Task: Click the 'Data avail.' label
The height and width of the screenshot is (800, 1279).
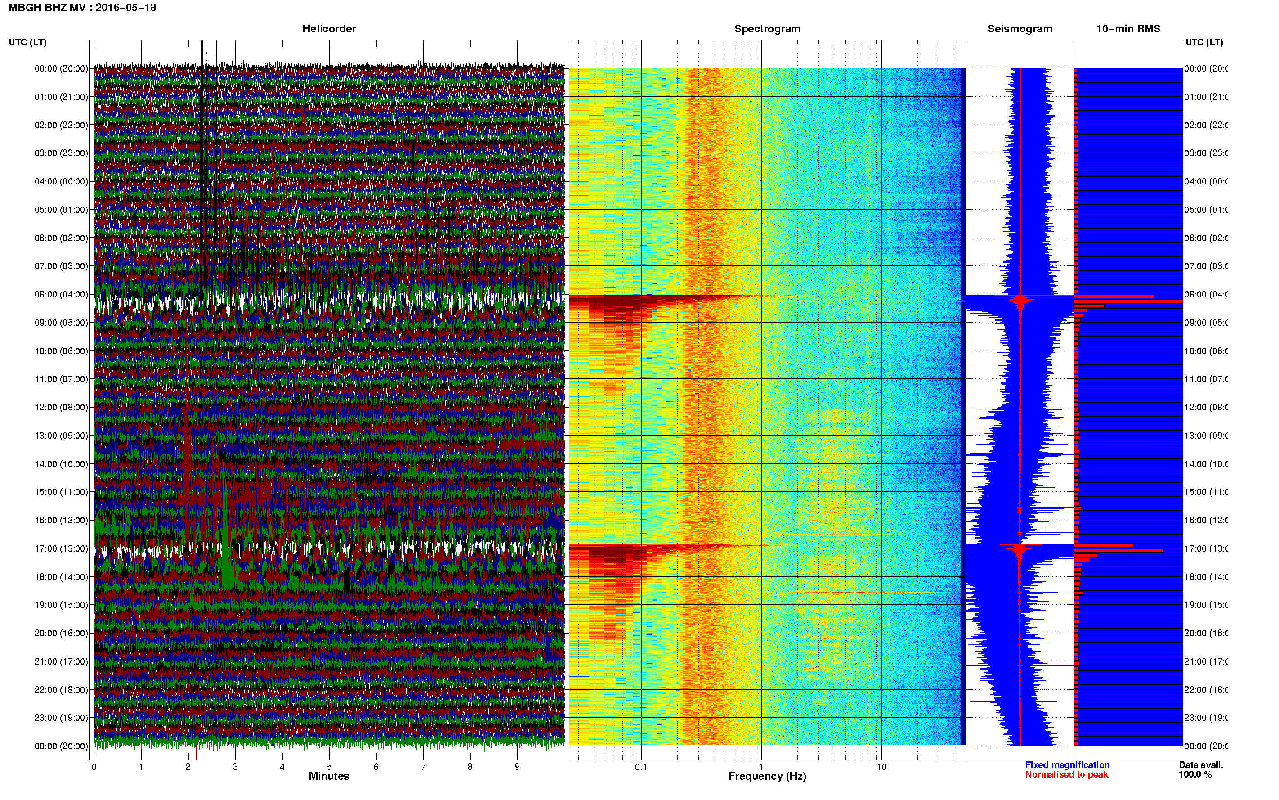Action: point(1201,765)
